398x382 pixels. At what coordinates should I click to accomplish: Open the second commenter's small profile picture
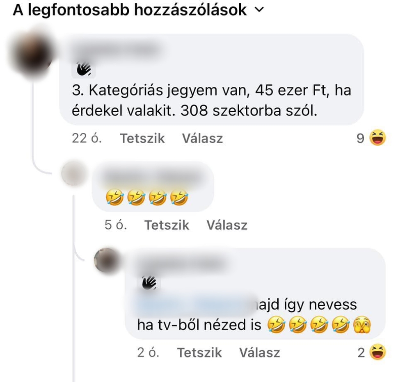(x=74, y=173)
